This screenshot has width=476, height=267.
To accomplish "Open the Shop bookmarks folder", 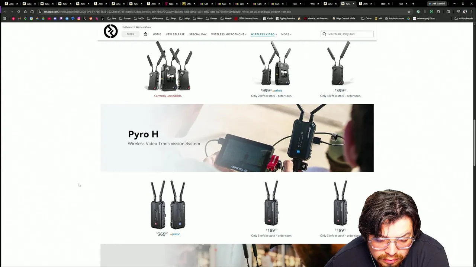I will pos(171,19).
